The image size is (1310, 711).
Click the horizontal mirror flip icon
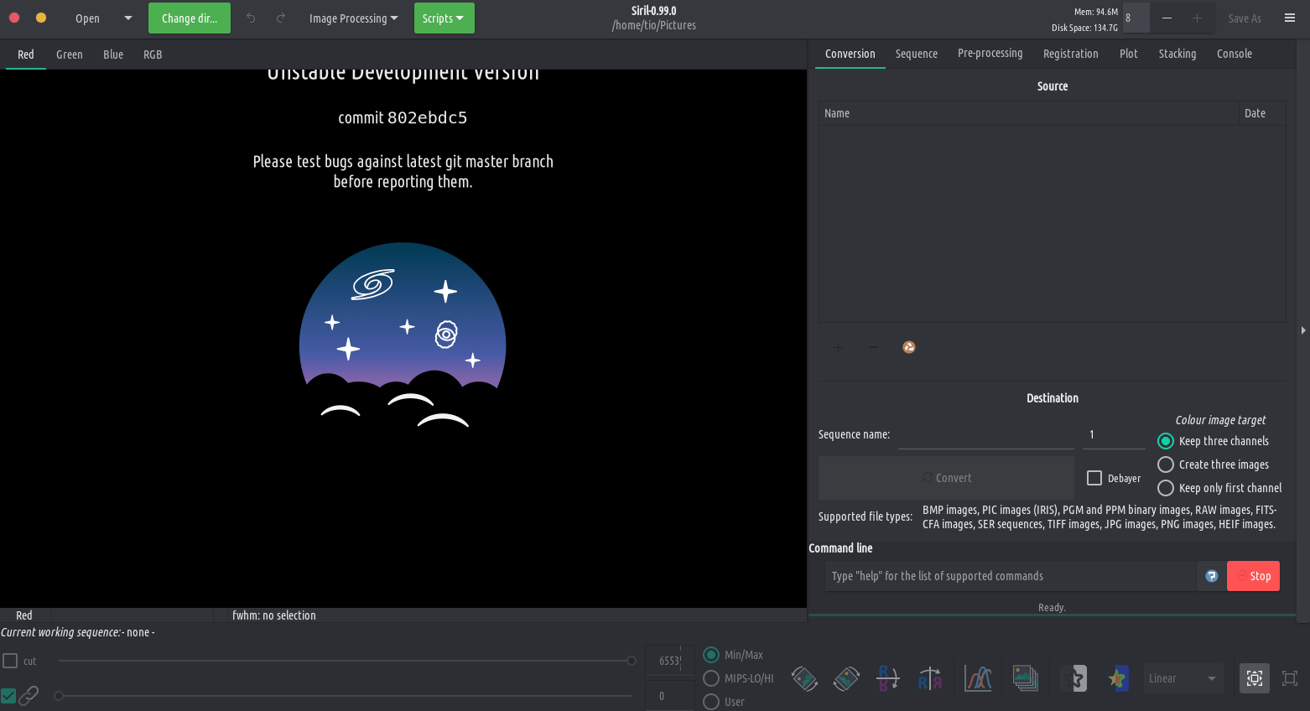(930, 678)
